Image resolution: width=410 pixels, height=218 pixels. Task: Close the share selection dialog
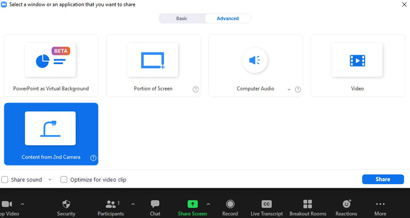(404, 5)
